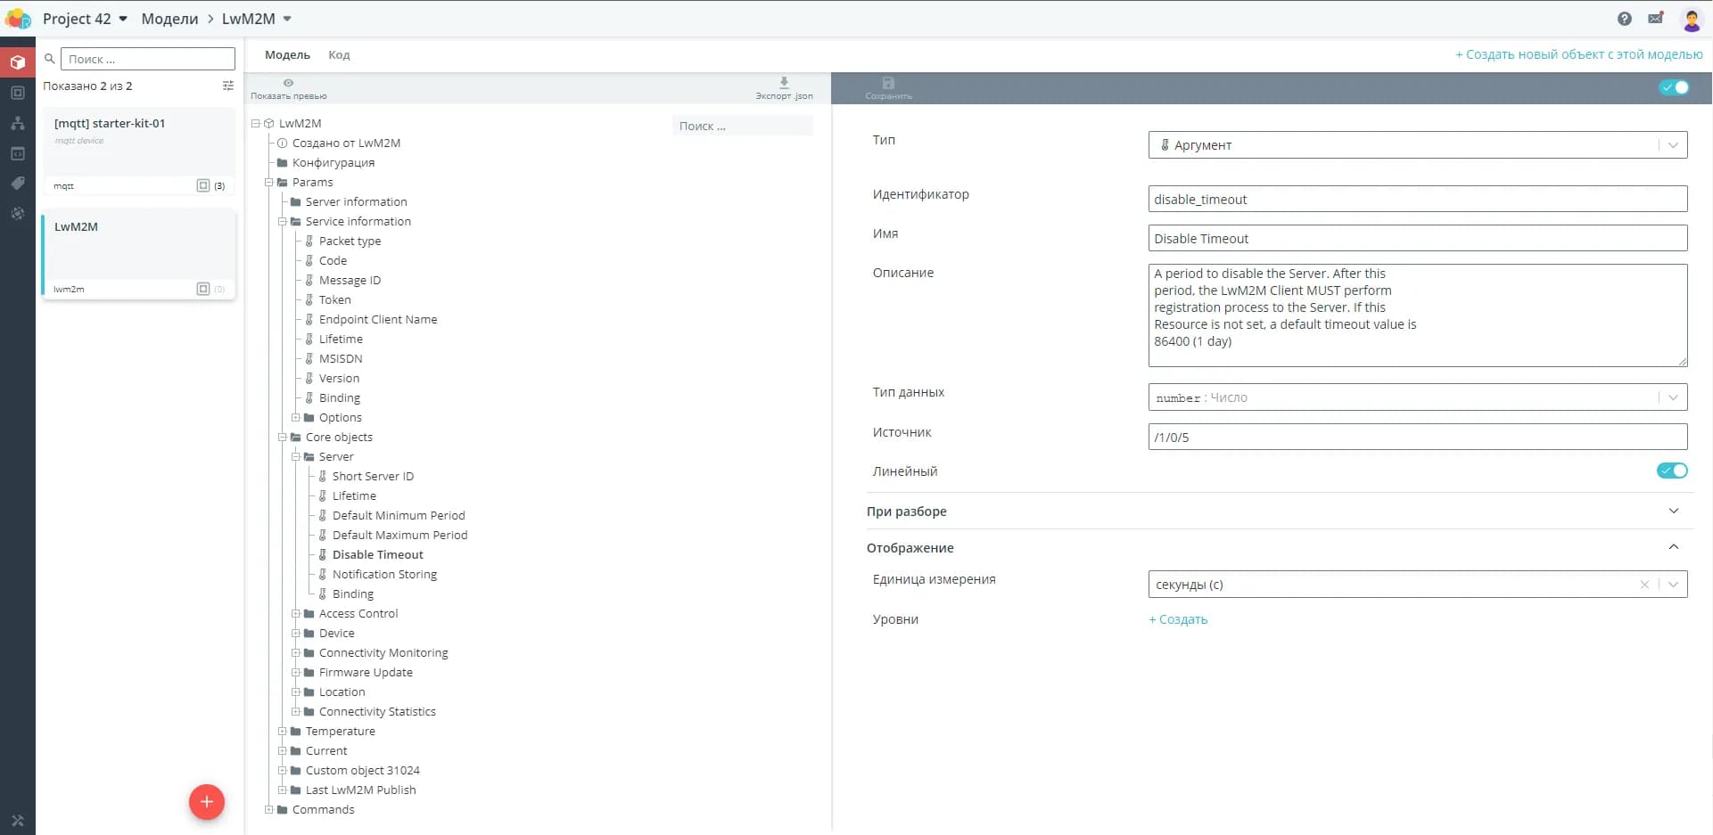Open the Тип данных dropdown
The image size is (1713, 835).
[x=1417, y=397]
